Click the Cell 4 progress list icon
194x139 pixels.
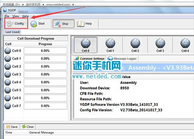tap(8, 82)
